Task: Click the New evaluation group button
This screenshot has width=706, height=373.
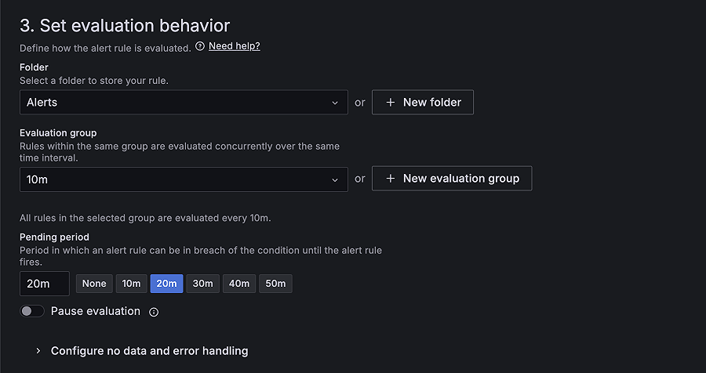Action: tap(451, 179)
